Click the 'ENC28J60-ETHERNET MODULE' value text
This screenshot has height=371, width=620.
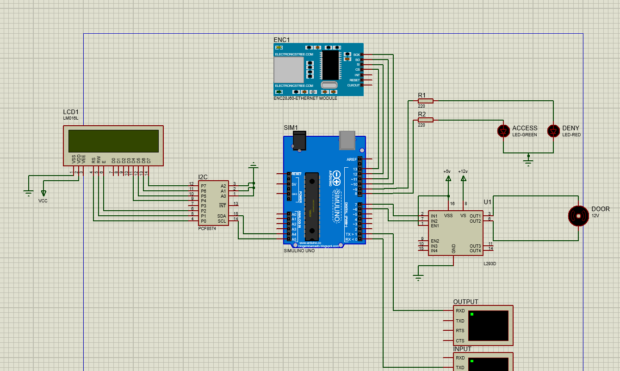[x=305, y=98]
